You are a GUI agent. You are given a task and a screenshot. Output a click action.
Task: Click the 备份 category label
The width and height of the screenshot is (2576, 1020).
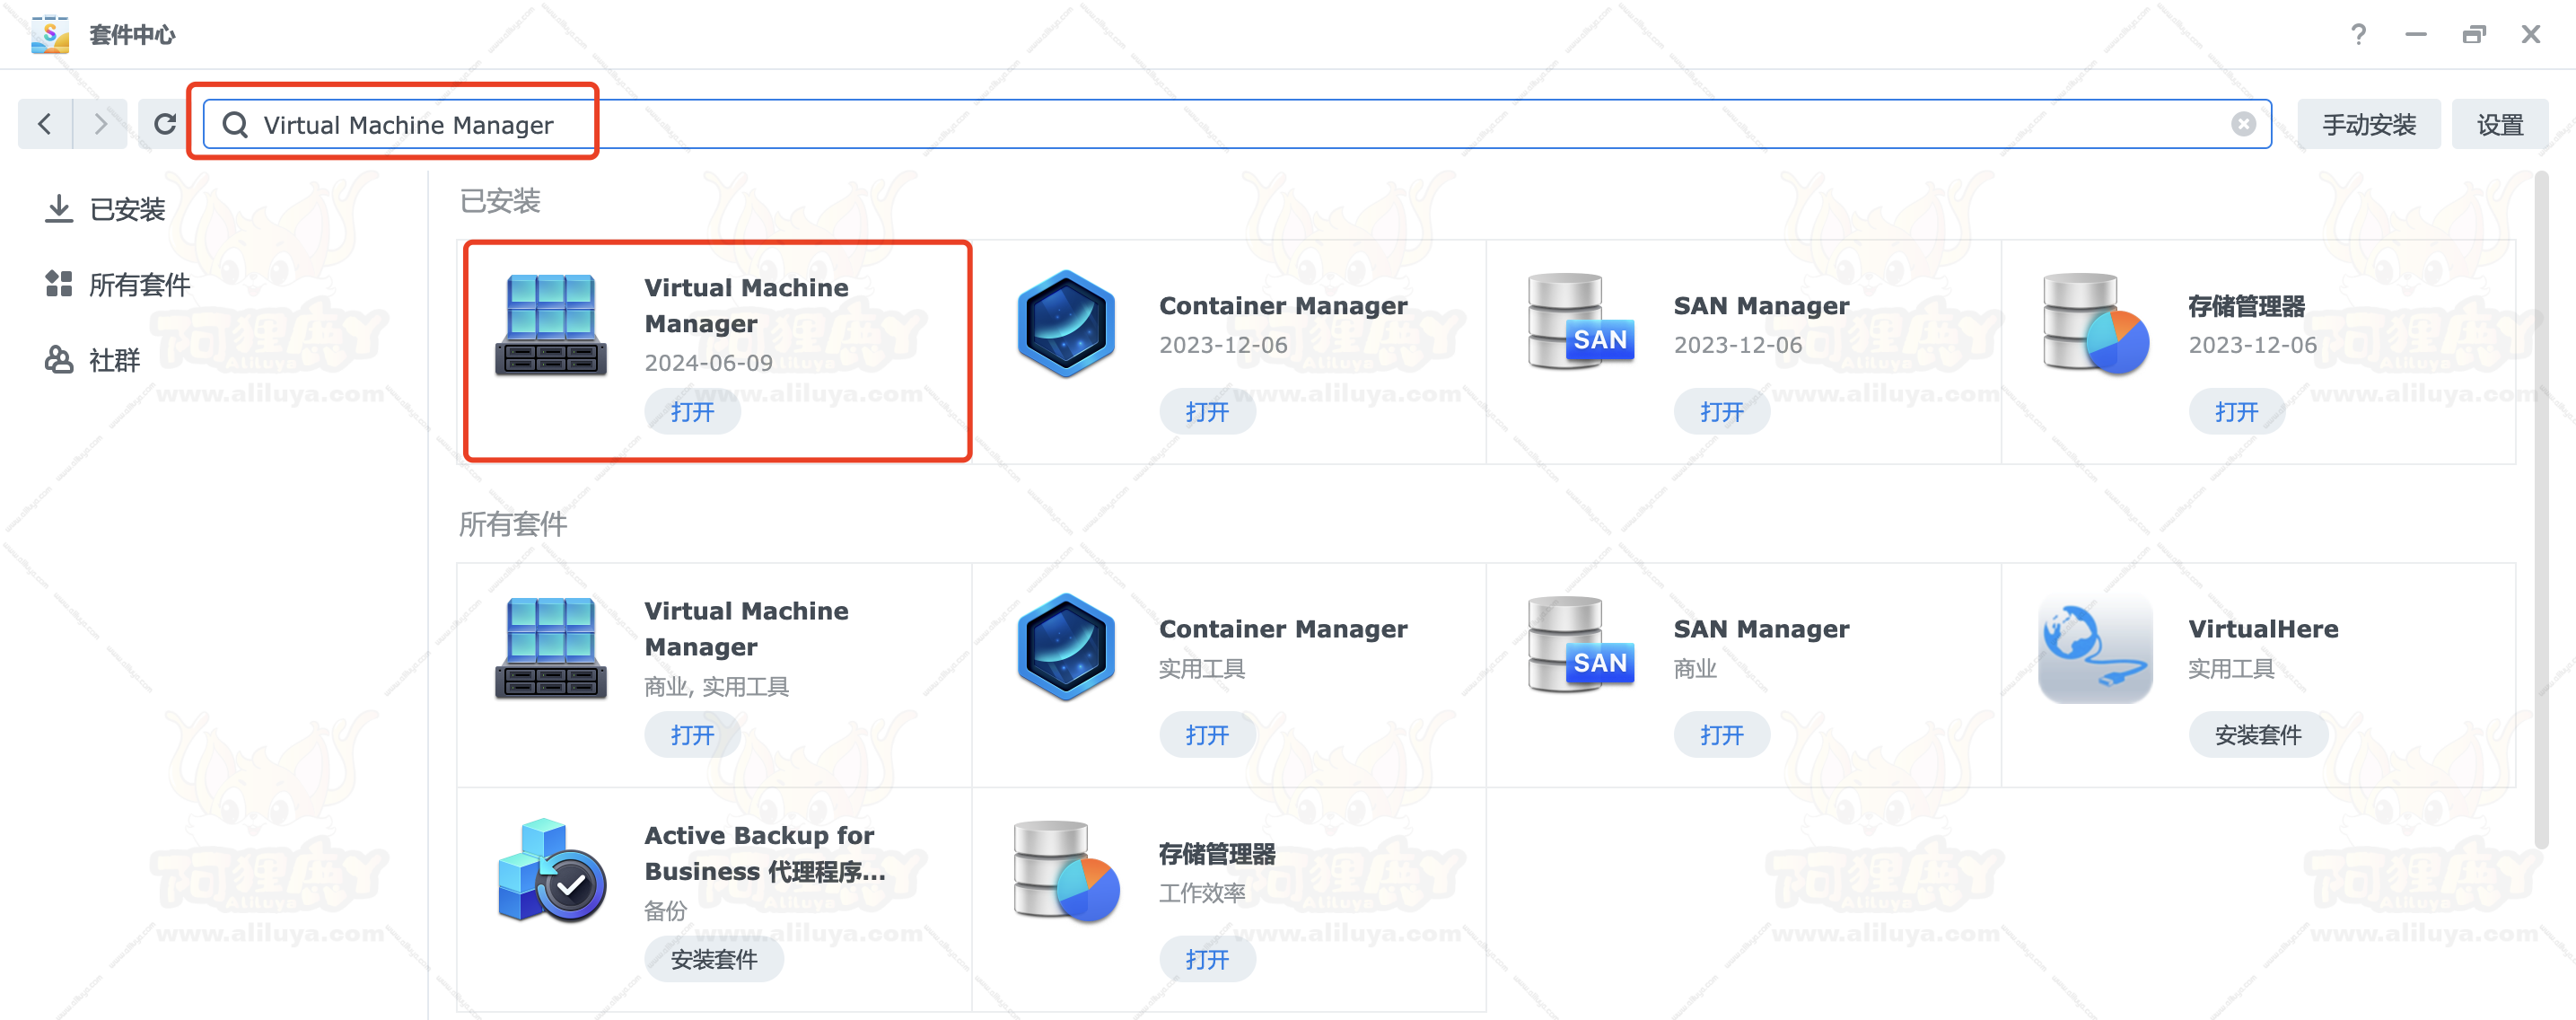click(x=665, y=910)
